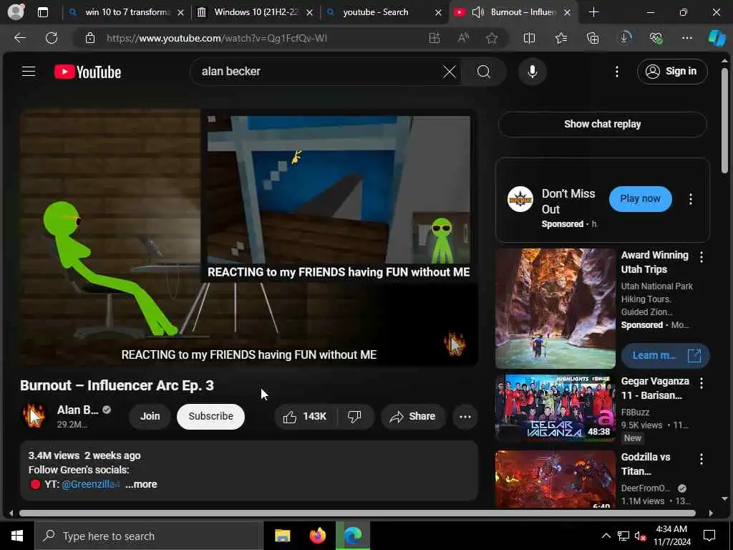Open the @Greenzilla channel link
Viewport: 733px width, 550px height.
click(91, 485)
